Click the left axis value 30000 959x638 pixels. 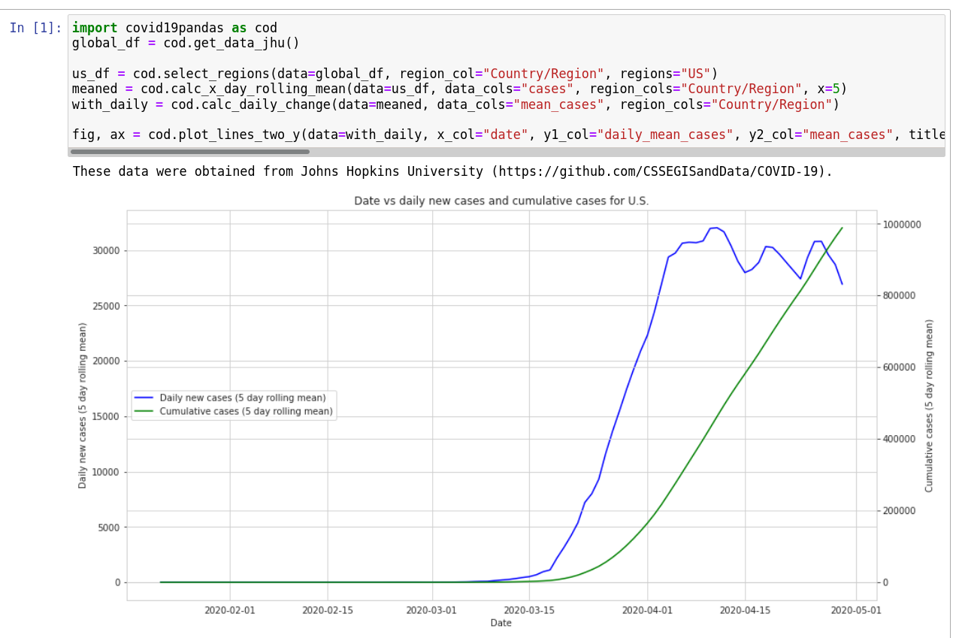tap(106, 250)
